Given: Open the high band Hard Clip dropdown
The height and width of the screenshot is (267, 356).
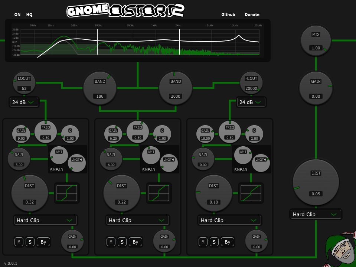Looking at the screenshot, I should tap(230, 220).
